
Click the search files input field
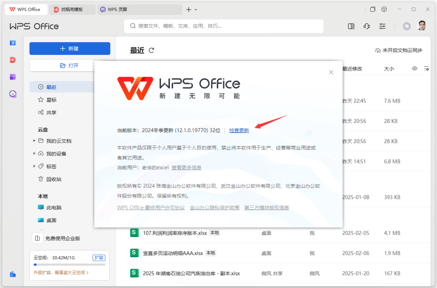coord(224,26)
